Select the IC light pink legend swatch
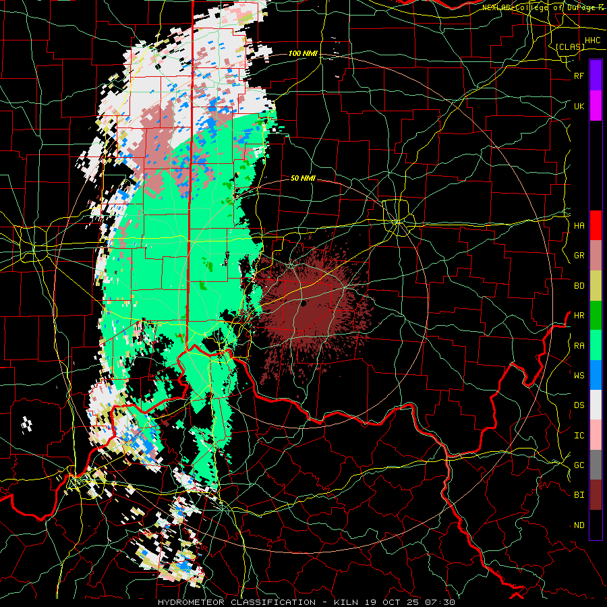This screenshot has width=607, height=607. tap(596, 435)
